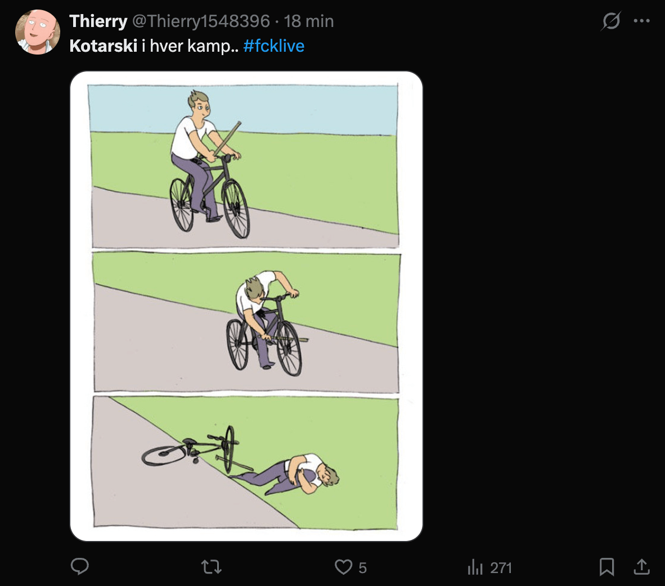Click bottom panel showing fallen cyclist

click(x=246, y=462)
